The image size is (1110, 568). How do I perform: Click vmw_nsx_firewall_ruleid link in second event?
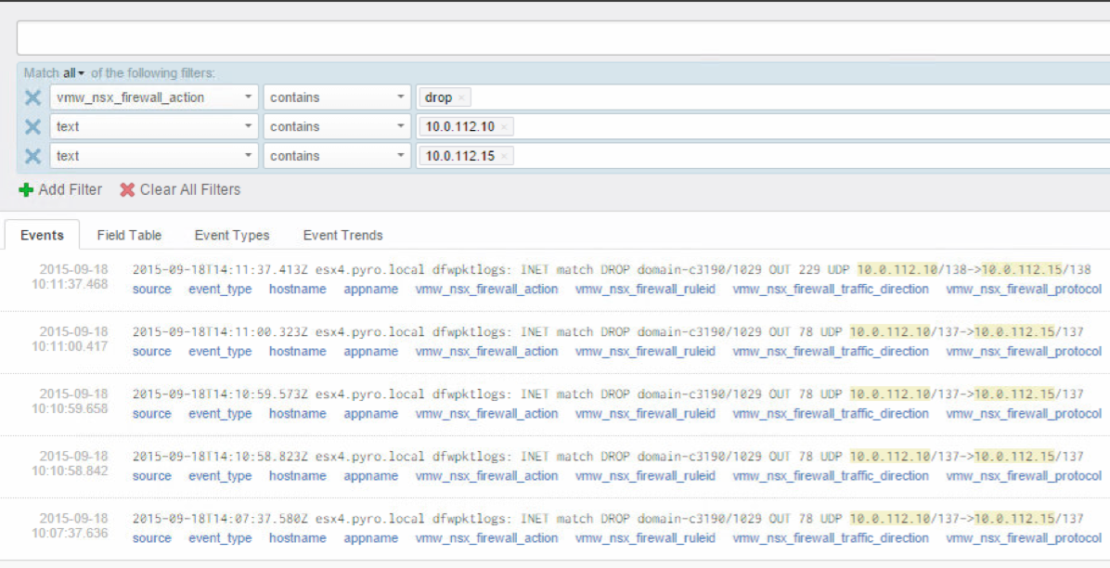coord(645,352)
